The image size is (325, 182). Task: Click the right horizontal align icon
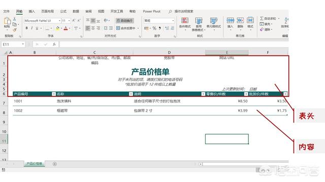98,28
